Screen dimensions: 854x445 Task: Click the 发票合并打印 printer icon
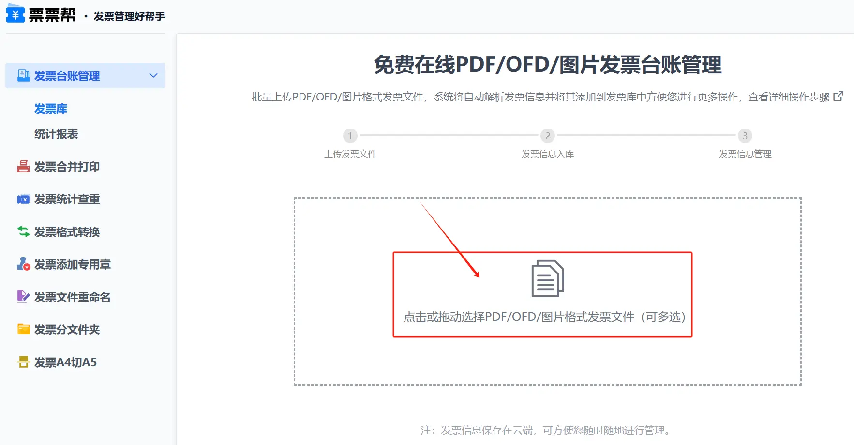[23, 167]
